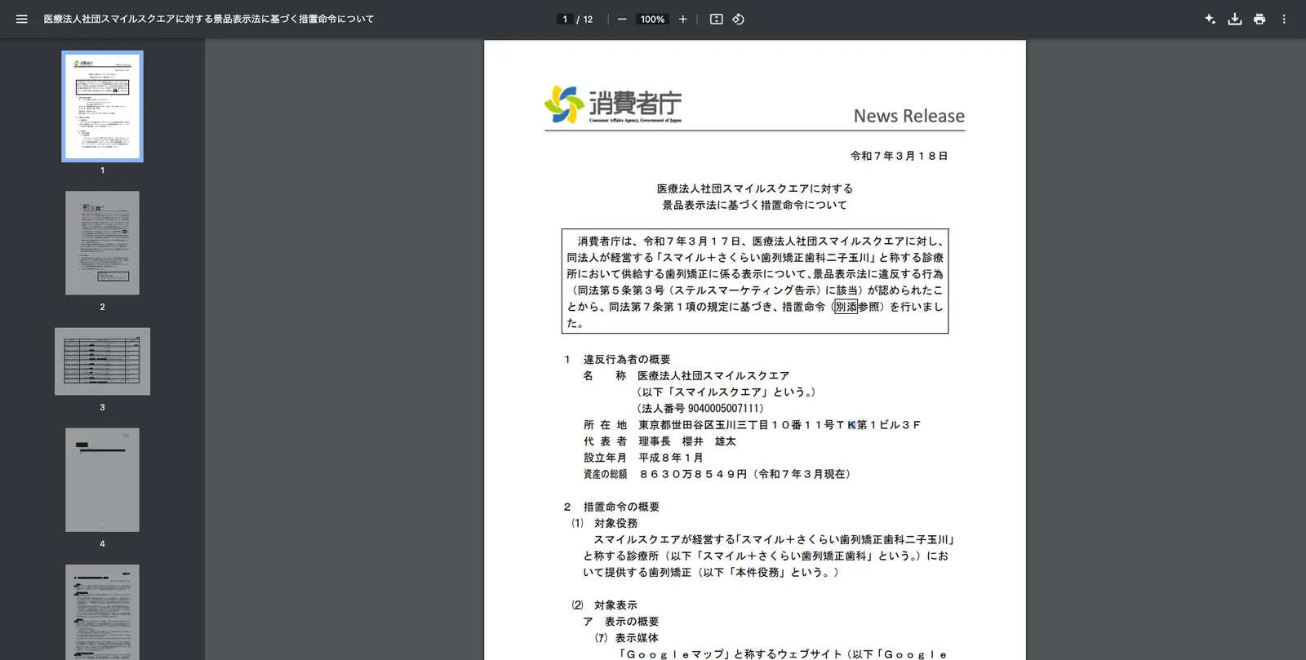Open the AI sparkle tool icon
1306x660 pixels.
click(1210, 19)
